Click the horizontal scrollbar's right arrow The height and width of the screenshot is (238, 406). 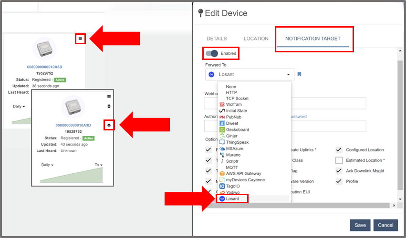click(x=394, y=206)
